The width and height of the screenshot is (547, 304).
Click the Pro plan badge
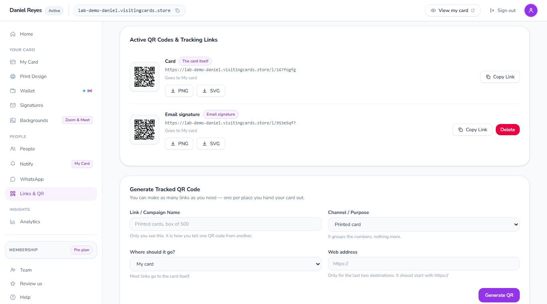click(82, 250)
